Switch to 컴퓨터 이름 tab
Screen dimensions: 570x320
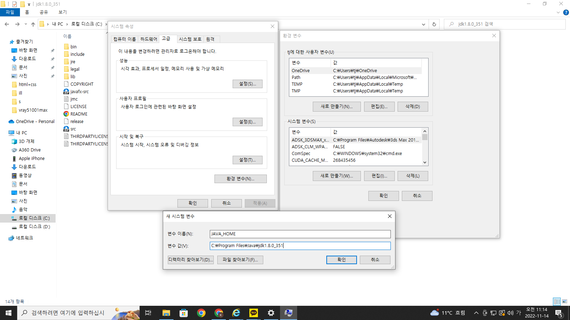click(x=125, y=39)
